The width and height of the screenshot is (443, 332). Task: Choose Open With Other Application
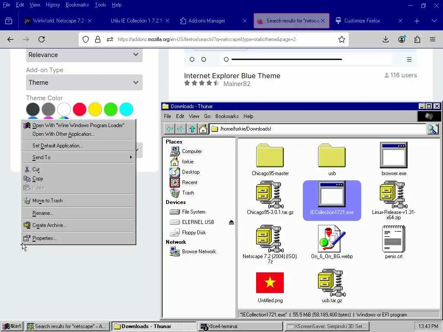pos(79,134)
